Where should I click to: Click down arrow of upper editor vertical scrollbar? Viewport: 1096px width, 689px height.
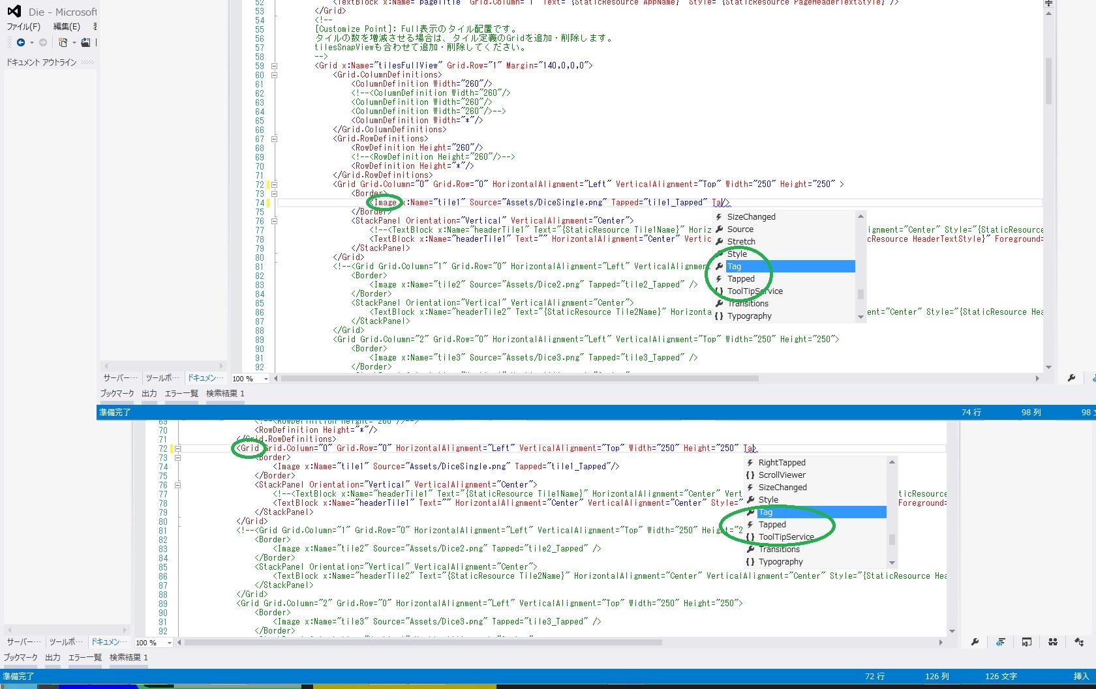tap(1048, 367)
